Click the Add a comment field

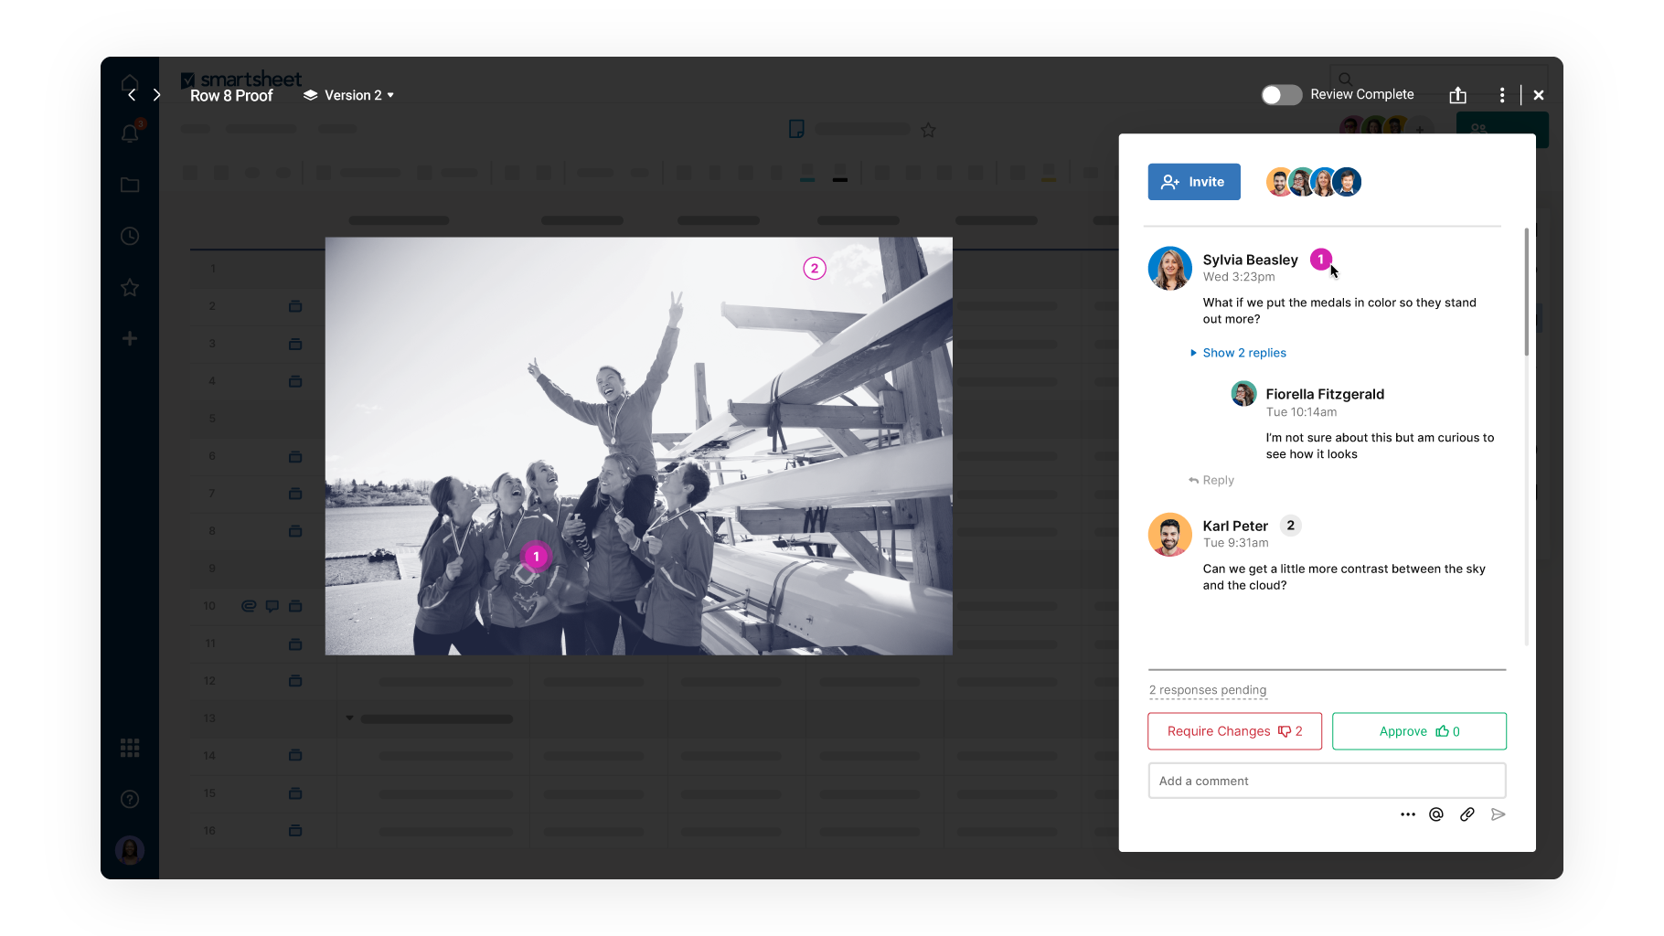click(x=1327, y=781)
